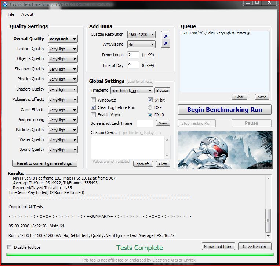280x266 pixels.
Task: Open Shaders Quality dropdown
Action: 63,89
